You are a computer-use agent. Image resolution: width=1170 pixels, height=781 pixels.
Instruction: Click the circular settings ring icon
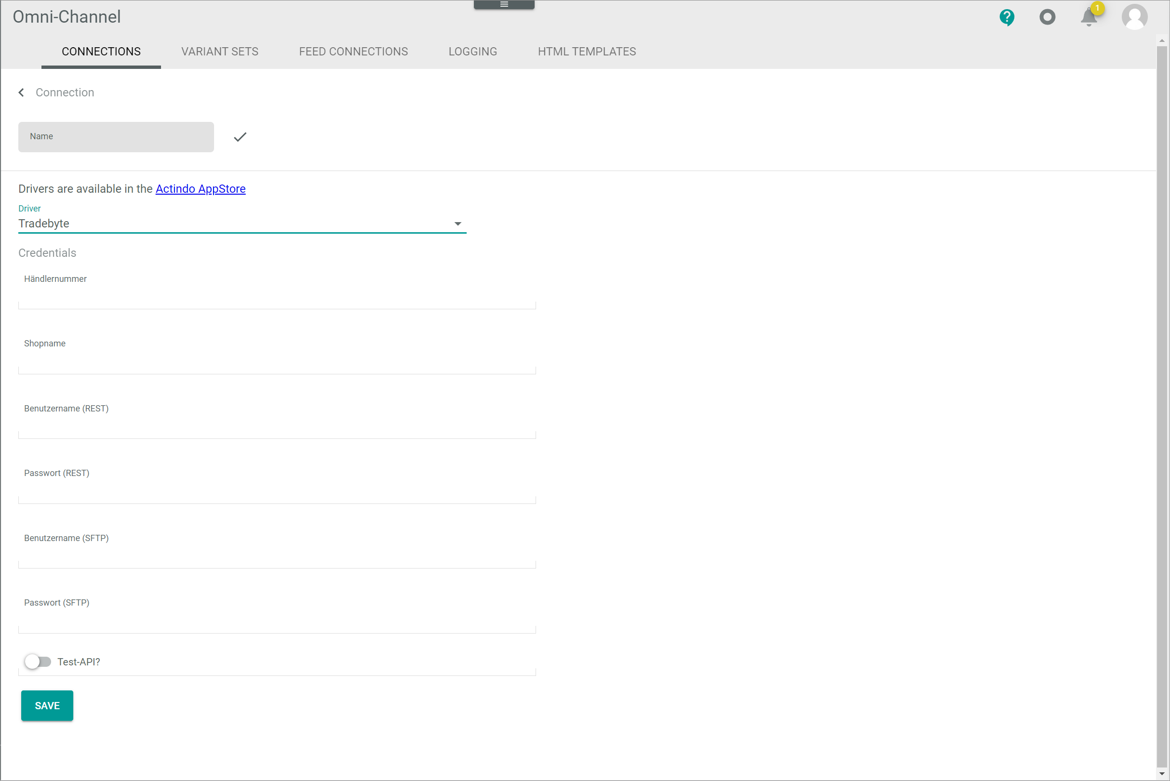coord(1048,17)
